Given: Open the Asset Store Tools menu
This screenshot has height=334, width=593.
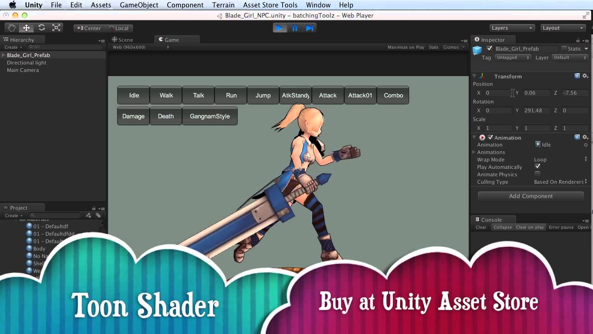Looking at the screenshot, I should click(271, 5).
